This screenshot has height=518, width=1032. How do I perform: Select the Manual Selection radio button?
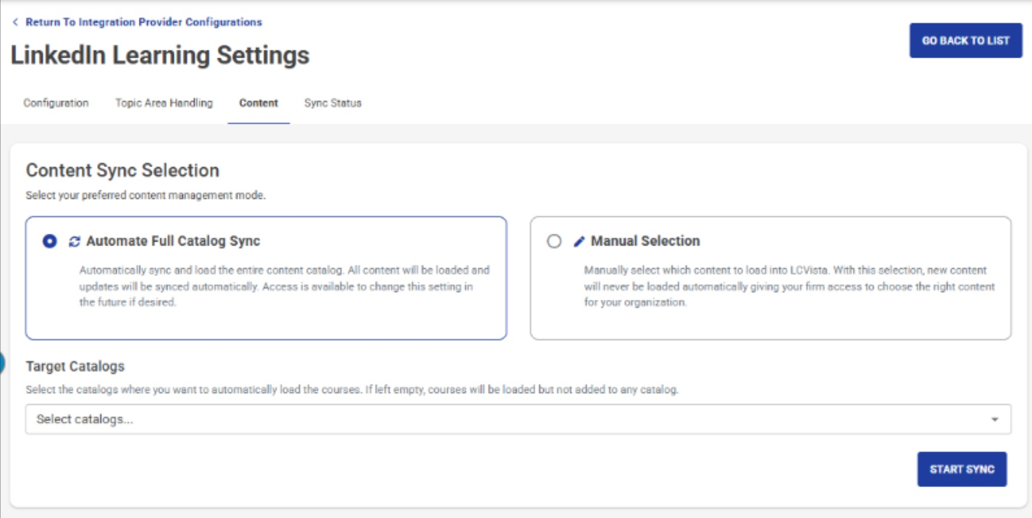[x=554, y=241]
